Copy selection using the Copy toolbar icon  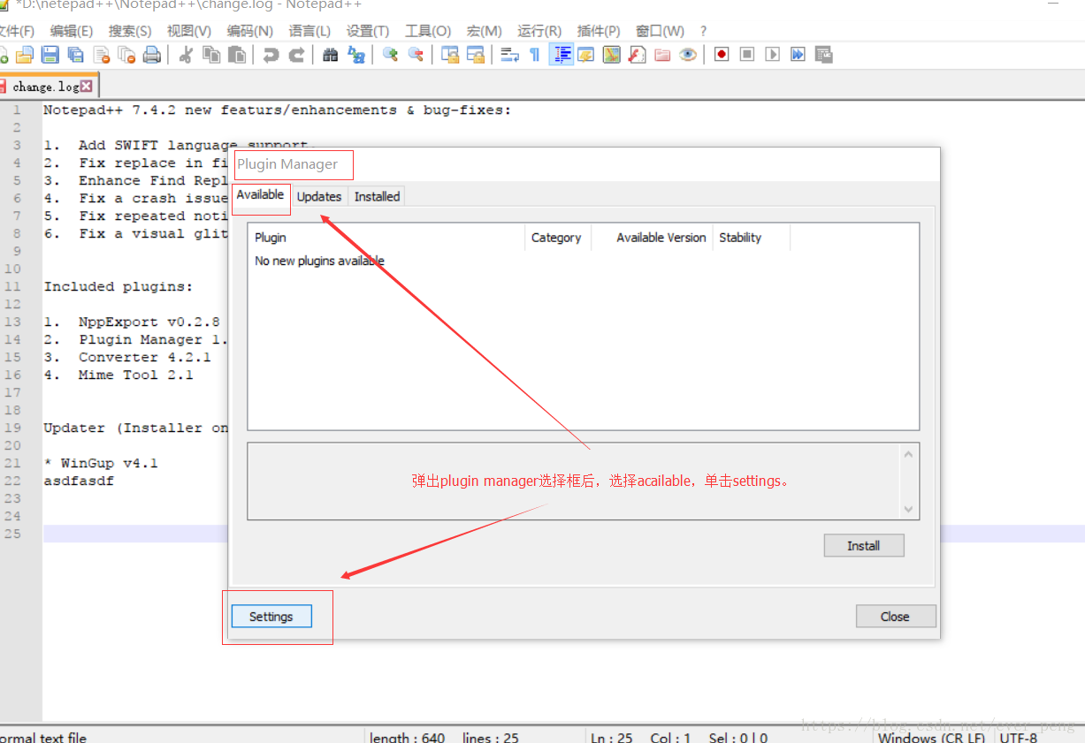(211, 55)
